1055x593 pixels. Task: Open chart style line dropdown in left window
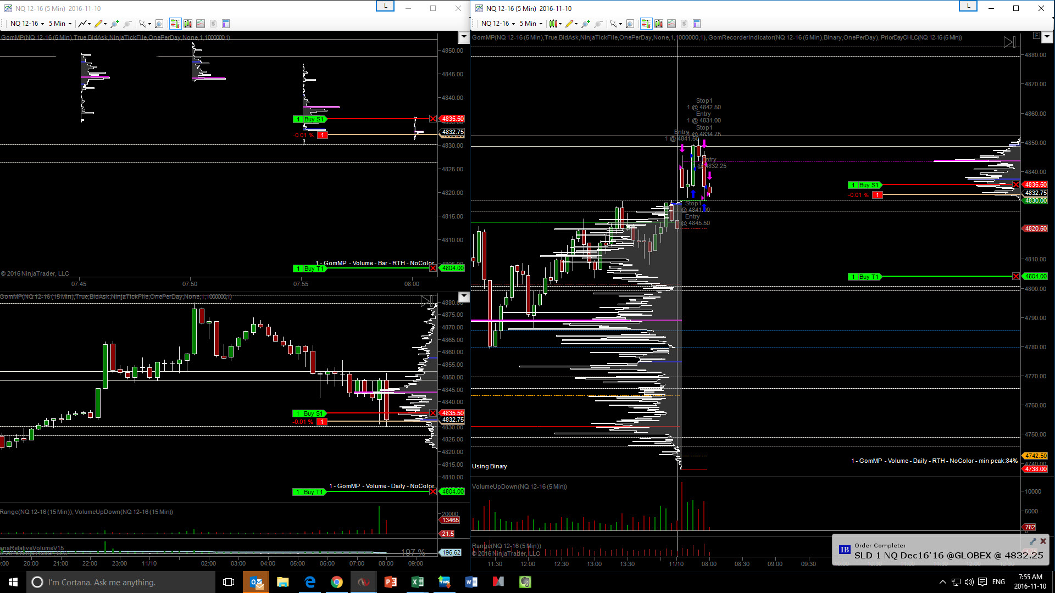coord(84,24)
